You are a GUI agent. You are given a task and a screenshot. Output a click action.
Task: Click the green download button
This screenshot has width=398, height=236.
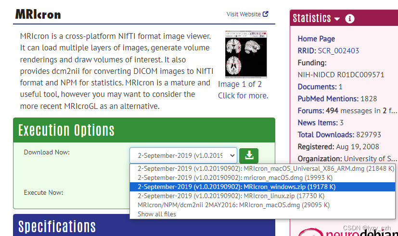pyautogui.click(x=249, y=155)
